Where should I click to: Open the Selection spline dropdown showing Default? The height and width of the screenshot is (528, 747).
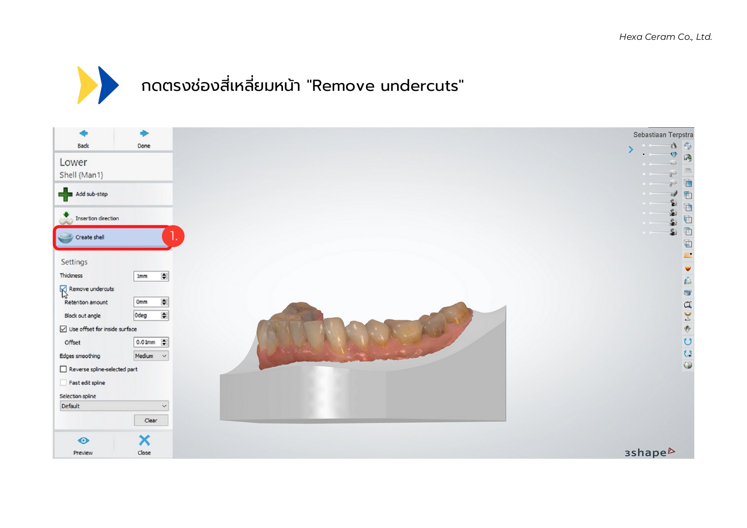tap(114, 406)
